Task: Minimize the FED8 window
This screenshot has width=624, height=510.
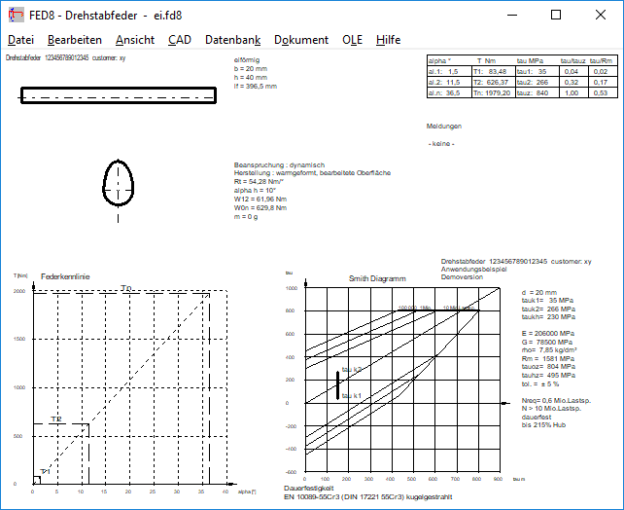Action: (510, 16)
